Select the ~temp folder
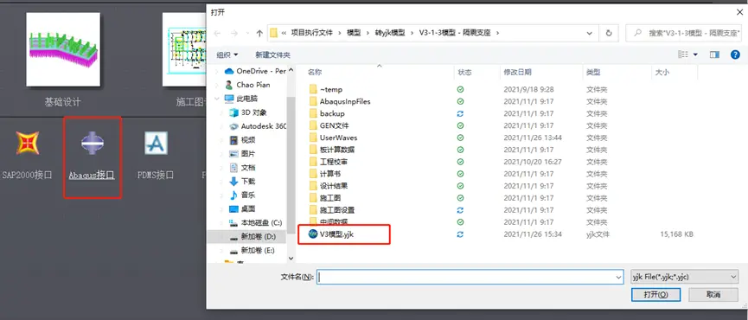The width and height of the screenshot is (748, 320). click(x=325, y=89)
